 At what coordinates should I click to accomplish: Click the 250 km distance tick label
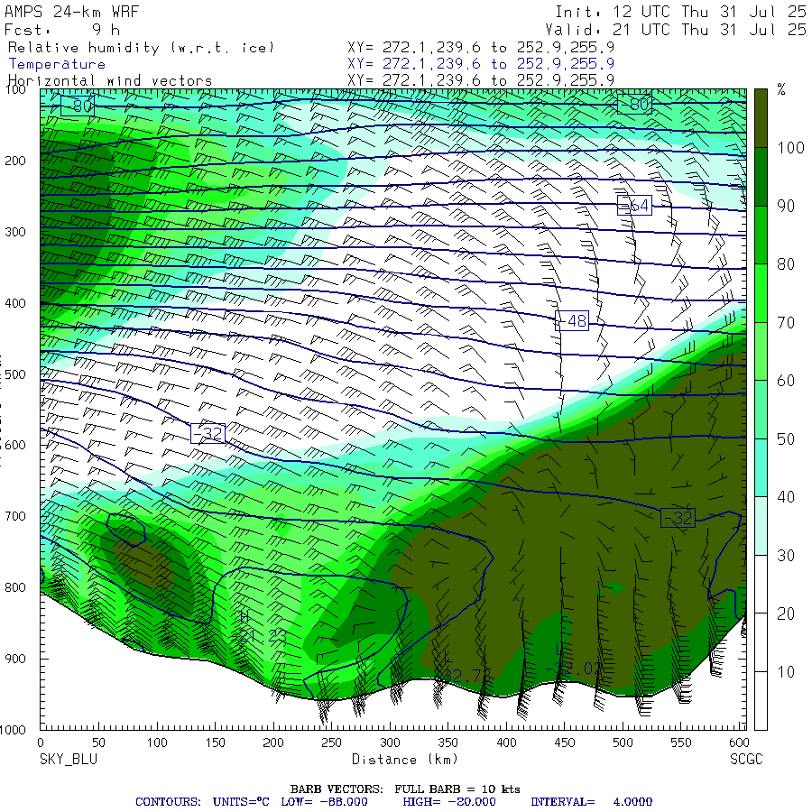tap(331, 743)
